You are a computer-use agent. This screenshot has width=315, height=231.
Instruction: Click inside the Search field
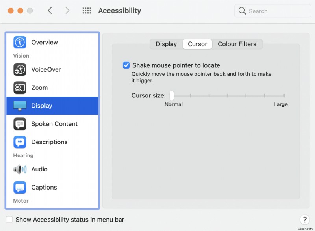pyautogui.click(x=272, y=11)
